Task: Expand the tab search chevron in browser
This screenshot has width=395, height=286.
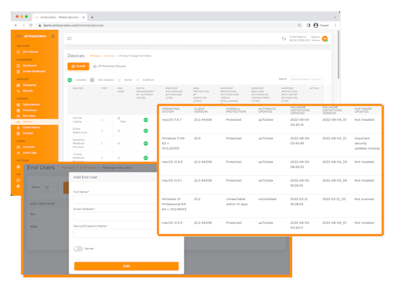Action: click(x=335, y=17)
